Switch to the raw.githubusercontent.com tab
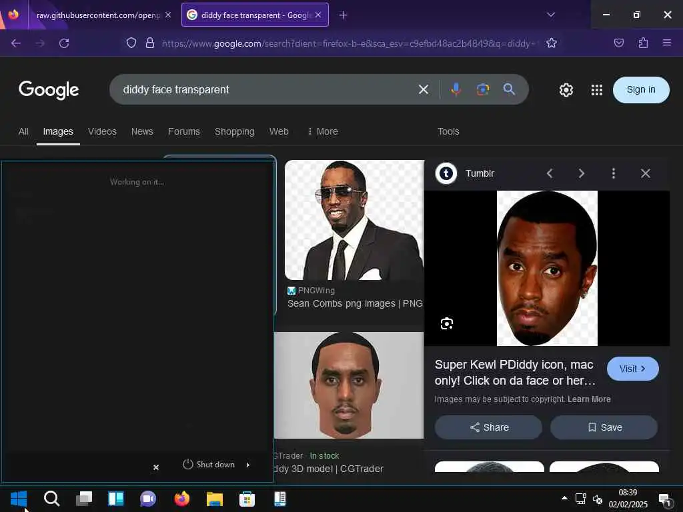 (x=98, y=15)
